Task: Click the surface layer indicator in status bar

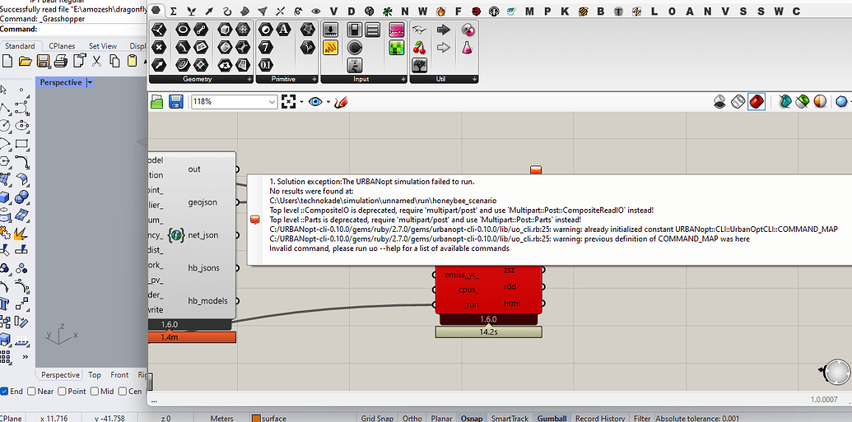Action: [x=270, y=418]
